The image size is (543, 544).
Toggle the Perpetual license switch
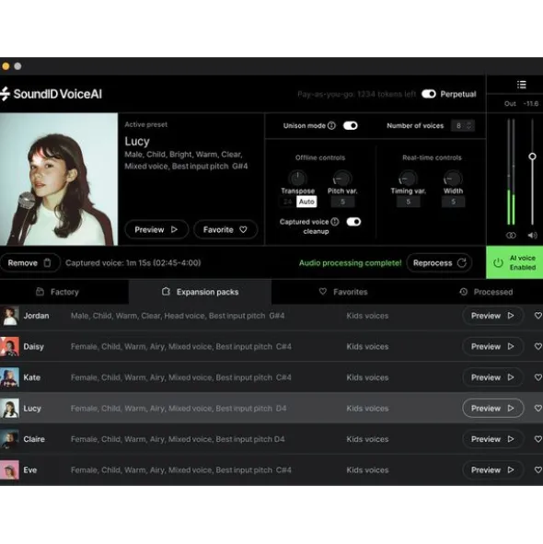pyautogui.click(x=429, y=94)
